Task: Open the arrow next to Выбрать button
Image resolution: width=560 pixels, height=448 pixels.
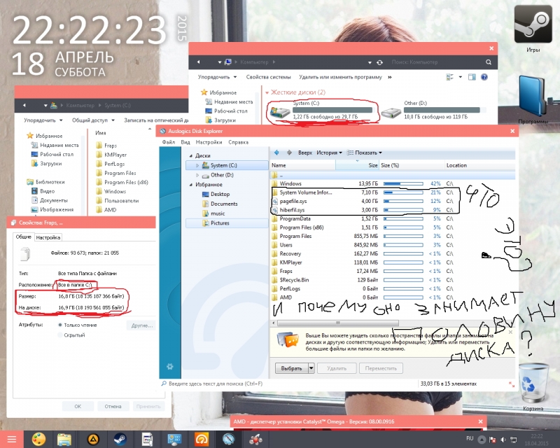Action: tap(311, 368)
